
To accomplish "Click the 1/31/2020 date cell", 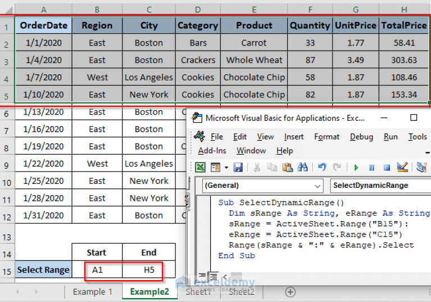I will point(43,215).
